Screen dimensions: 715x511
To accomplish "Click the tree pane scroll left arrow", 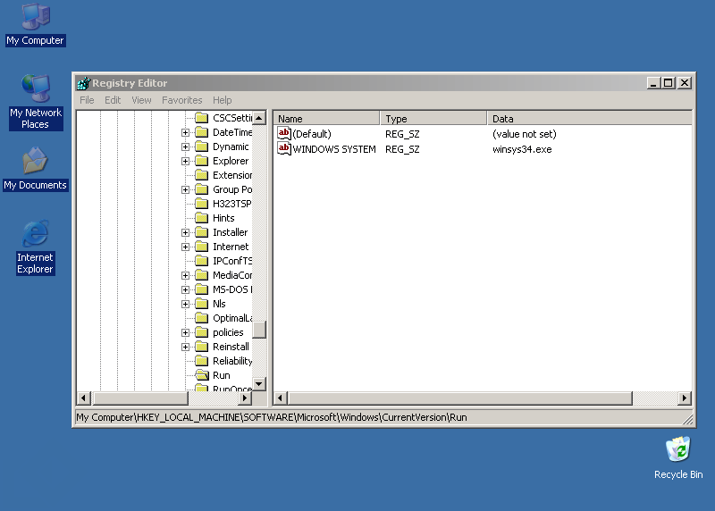I will click(x=83, y=398).
